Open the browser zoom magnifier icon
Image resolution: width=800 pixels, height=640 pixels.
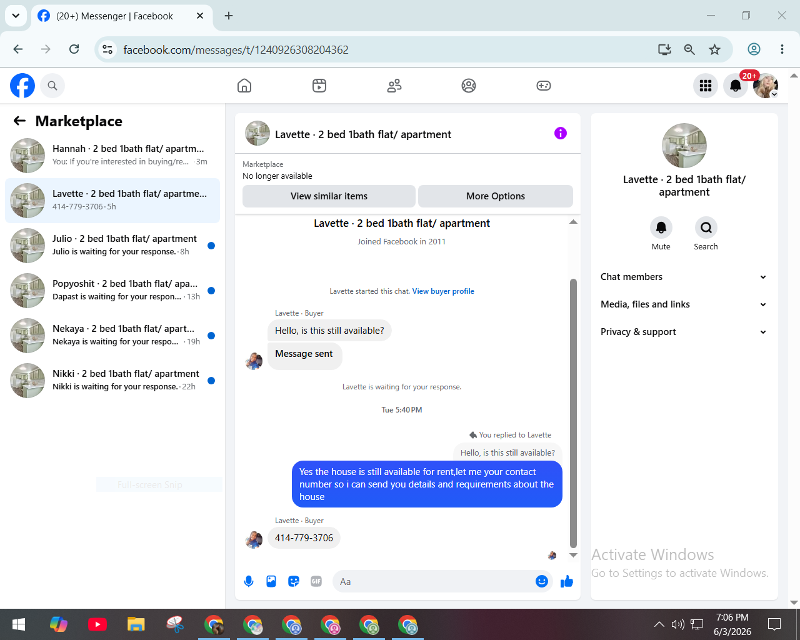pyautogui.click(x=689, y=49)
